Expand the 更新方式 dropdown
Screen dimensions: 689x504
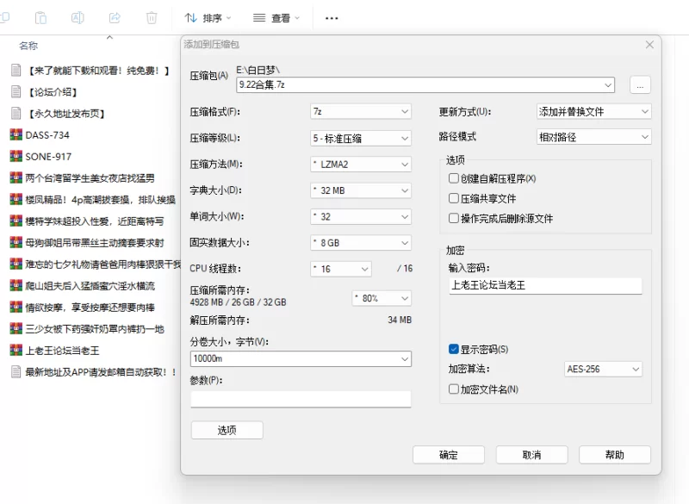click(x=593, y=111)
